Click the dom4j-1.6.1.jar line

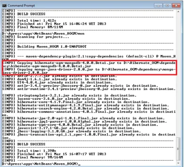[60, 79]
